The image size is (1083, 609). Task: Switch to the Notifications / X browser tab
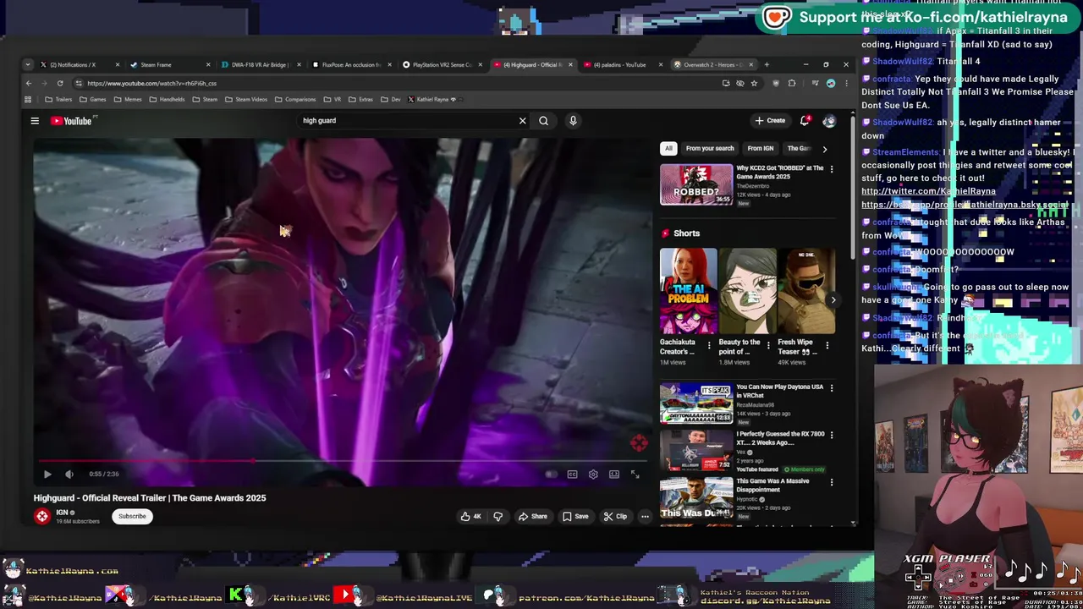[78, 65]
